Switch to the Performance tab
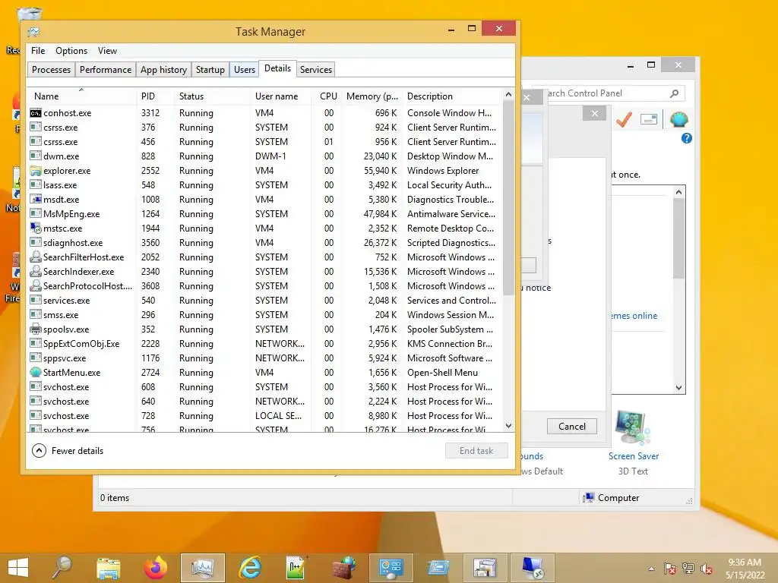Screen dimensions: 778x583 click(x=106, y=69)
